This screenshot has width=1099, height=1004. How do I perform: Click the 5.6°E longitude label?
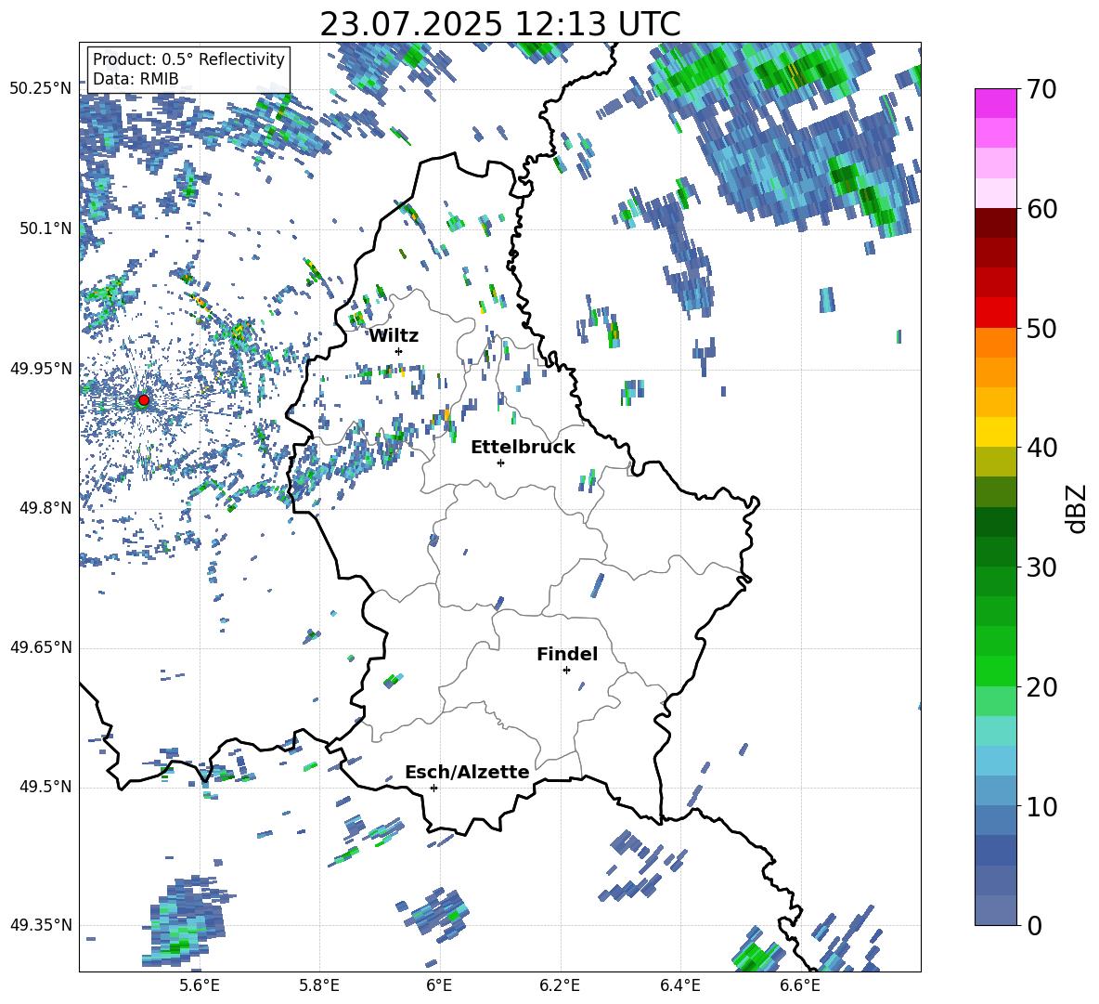pos(200,985)
